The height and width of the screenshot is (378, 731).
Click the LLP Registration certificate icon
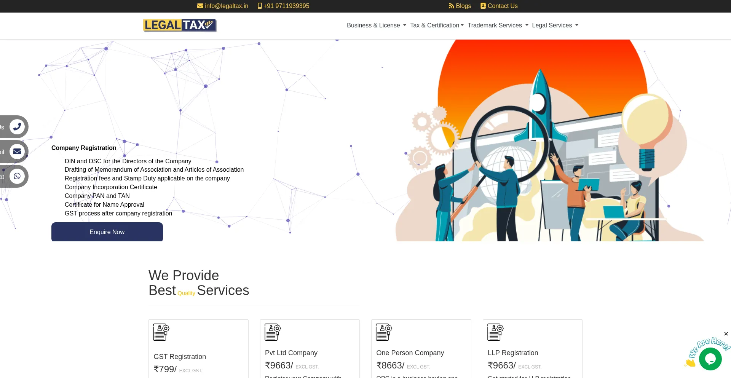(x=495, y=332)
